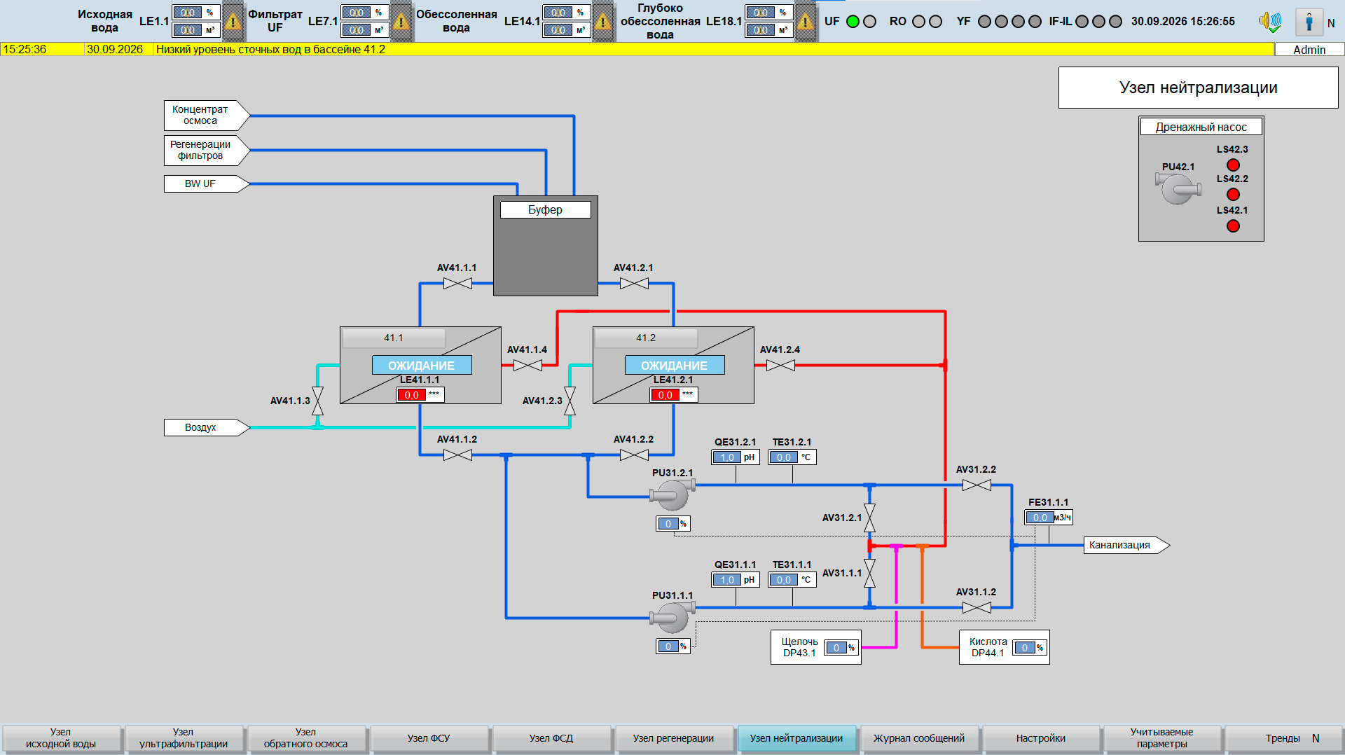
Task: Switch to Узел ультрафильтрации tab
Action: point(184,738)
